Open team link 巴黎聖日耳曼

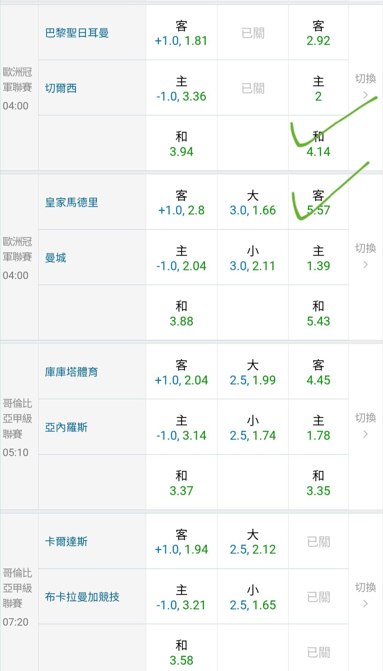tap(77, 33)
